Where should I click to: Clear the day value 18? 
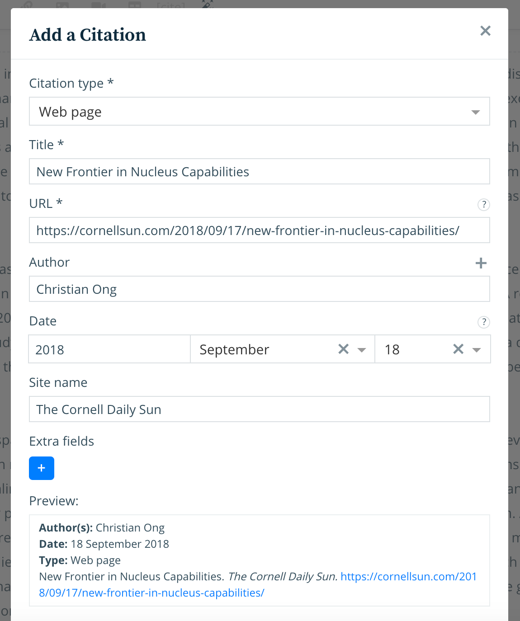458,349
